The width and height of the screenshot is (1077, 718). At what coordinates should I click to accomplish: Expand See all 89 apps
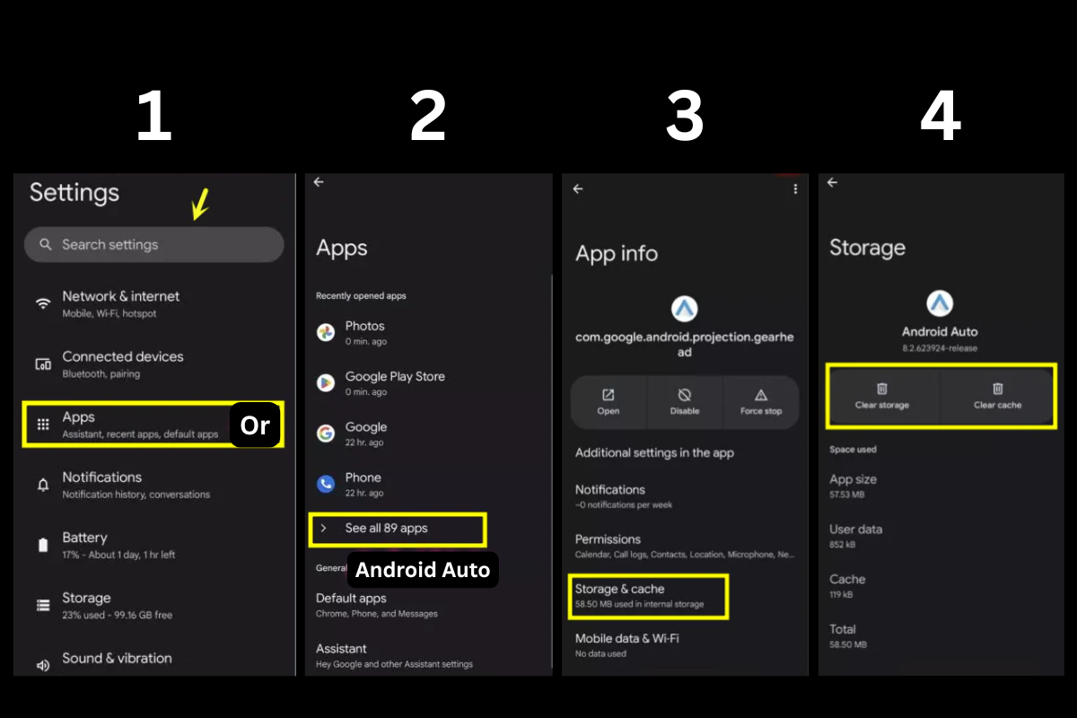click(x=396, y=529)
